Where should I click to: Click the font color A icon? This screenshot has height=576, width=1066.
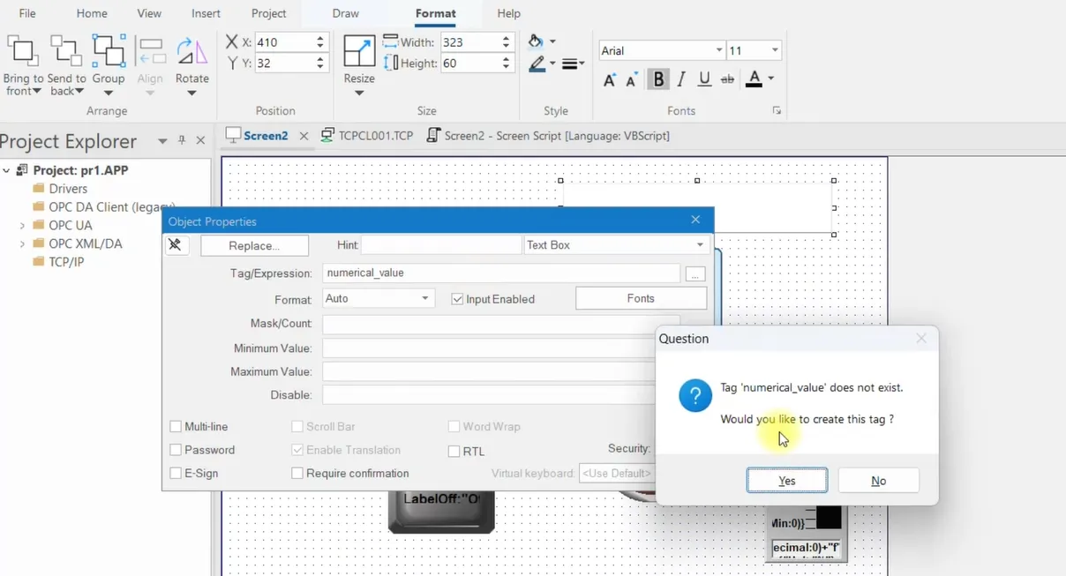[x=754, y=79]
